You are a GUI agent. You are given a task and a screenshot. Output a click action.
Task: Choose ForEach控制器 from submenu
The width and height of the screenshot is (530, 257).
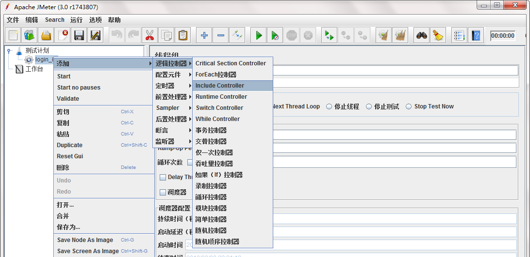(232, 75)
